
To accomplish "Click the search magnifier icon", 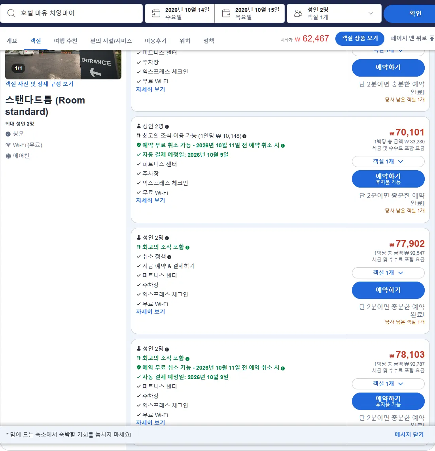I will 11,13.
